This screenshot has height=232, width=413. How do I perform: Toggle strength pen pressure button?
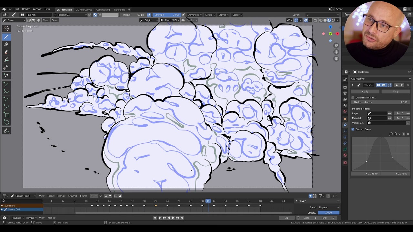(x=184, y=15)
